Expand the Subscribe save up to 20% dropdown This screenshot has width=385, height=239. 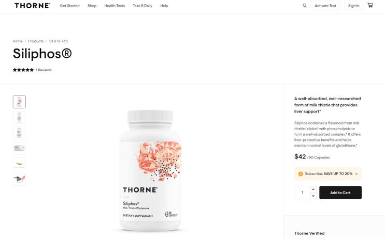pyautogui.click(x=328, y=173)
